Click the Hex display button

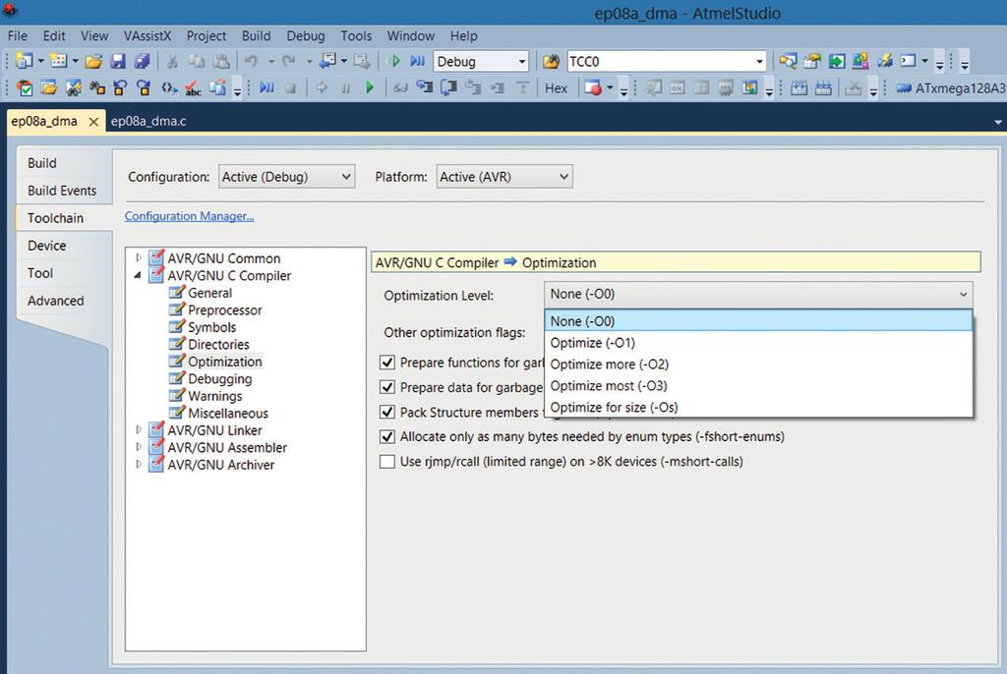pyautogui.click(x=556, y=88)
